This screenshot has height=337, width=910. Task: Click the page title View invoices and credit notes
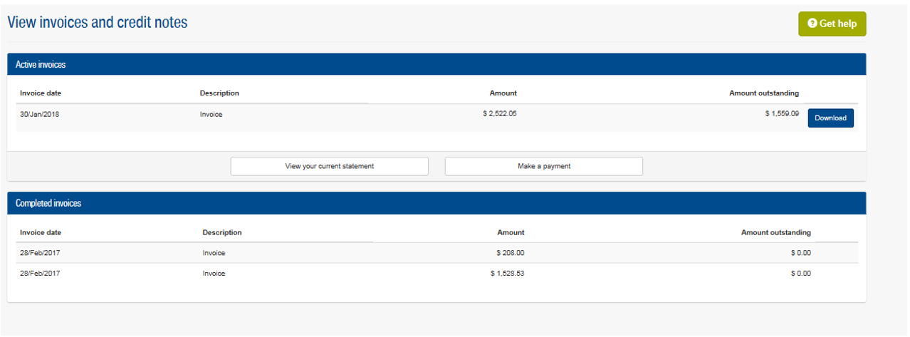[x=98, y=22]
